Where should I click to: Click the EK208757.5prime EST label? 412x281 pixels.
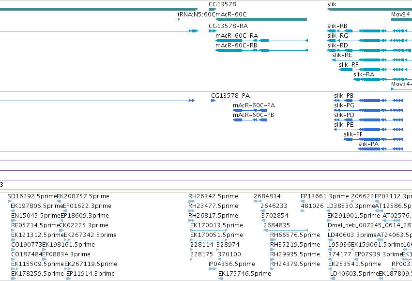83,196
